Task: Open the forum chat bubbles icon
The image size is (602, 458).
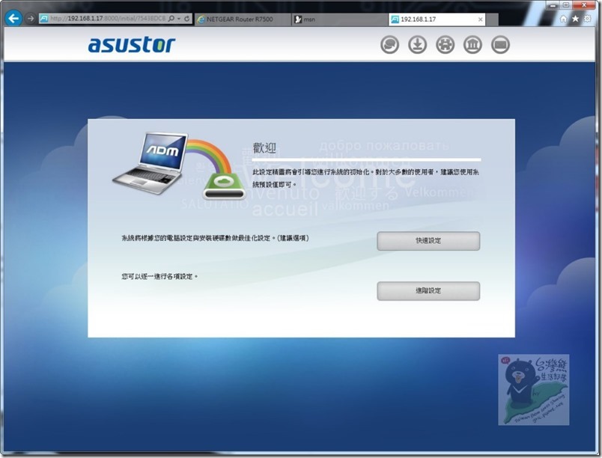Action: tap(389, 45)
